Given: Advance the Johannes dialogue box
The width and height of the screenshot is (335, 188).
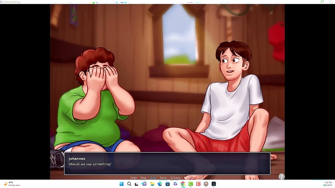Looking at the screenshot, I should tap(167, 163).
